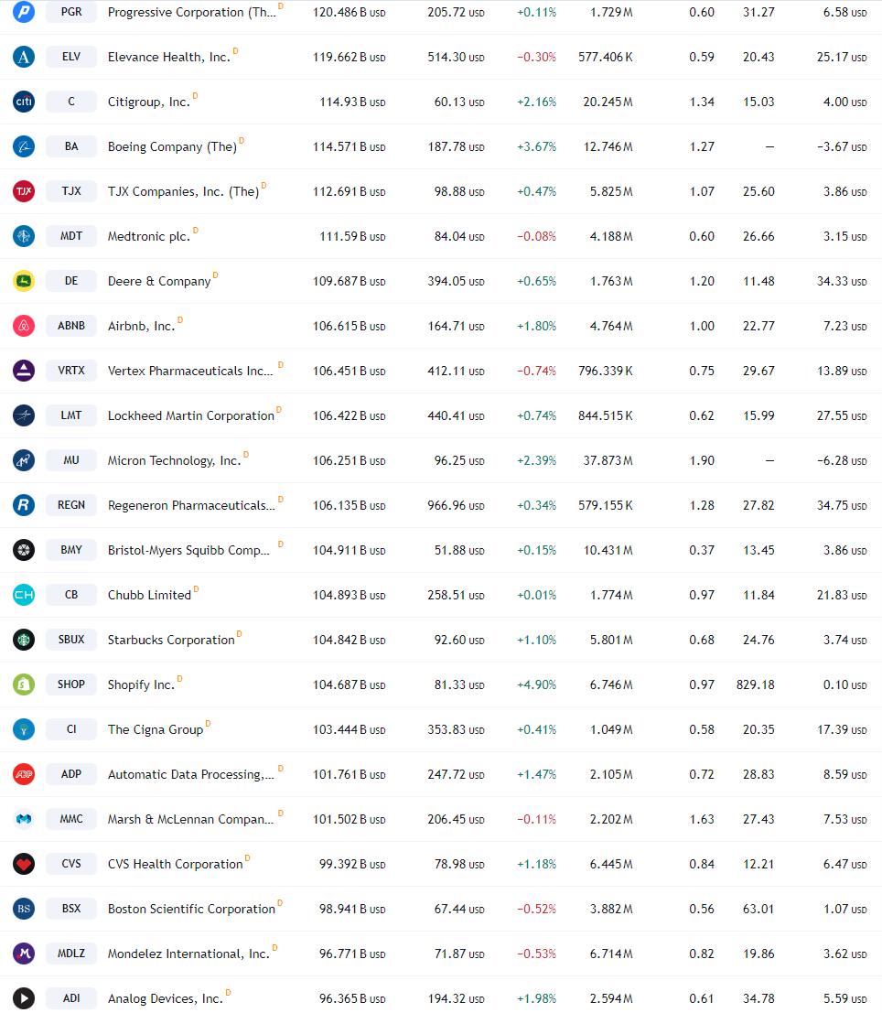Select ADP's 247.72 USD price
882x1013 pixels.
pos(456,774)
